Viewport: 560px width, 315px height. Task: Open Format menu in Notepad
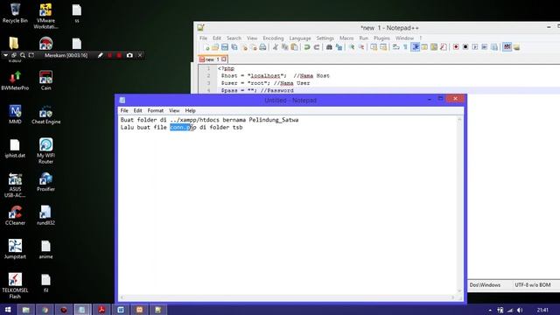click(156, 111)
